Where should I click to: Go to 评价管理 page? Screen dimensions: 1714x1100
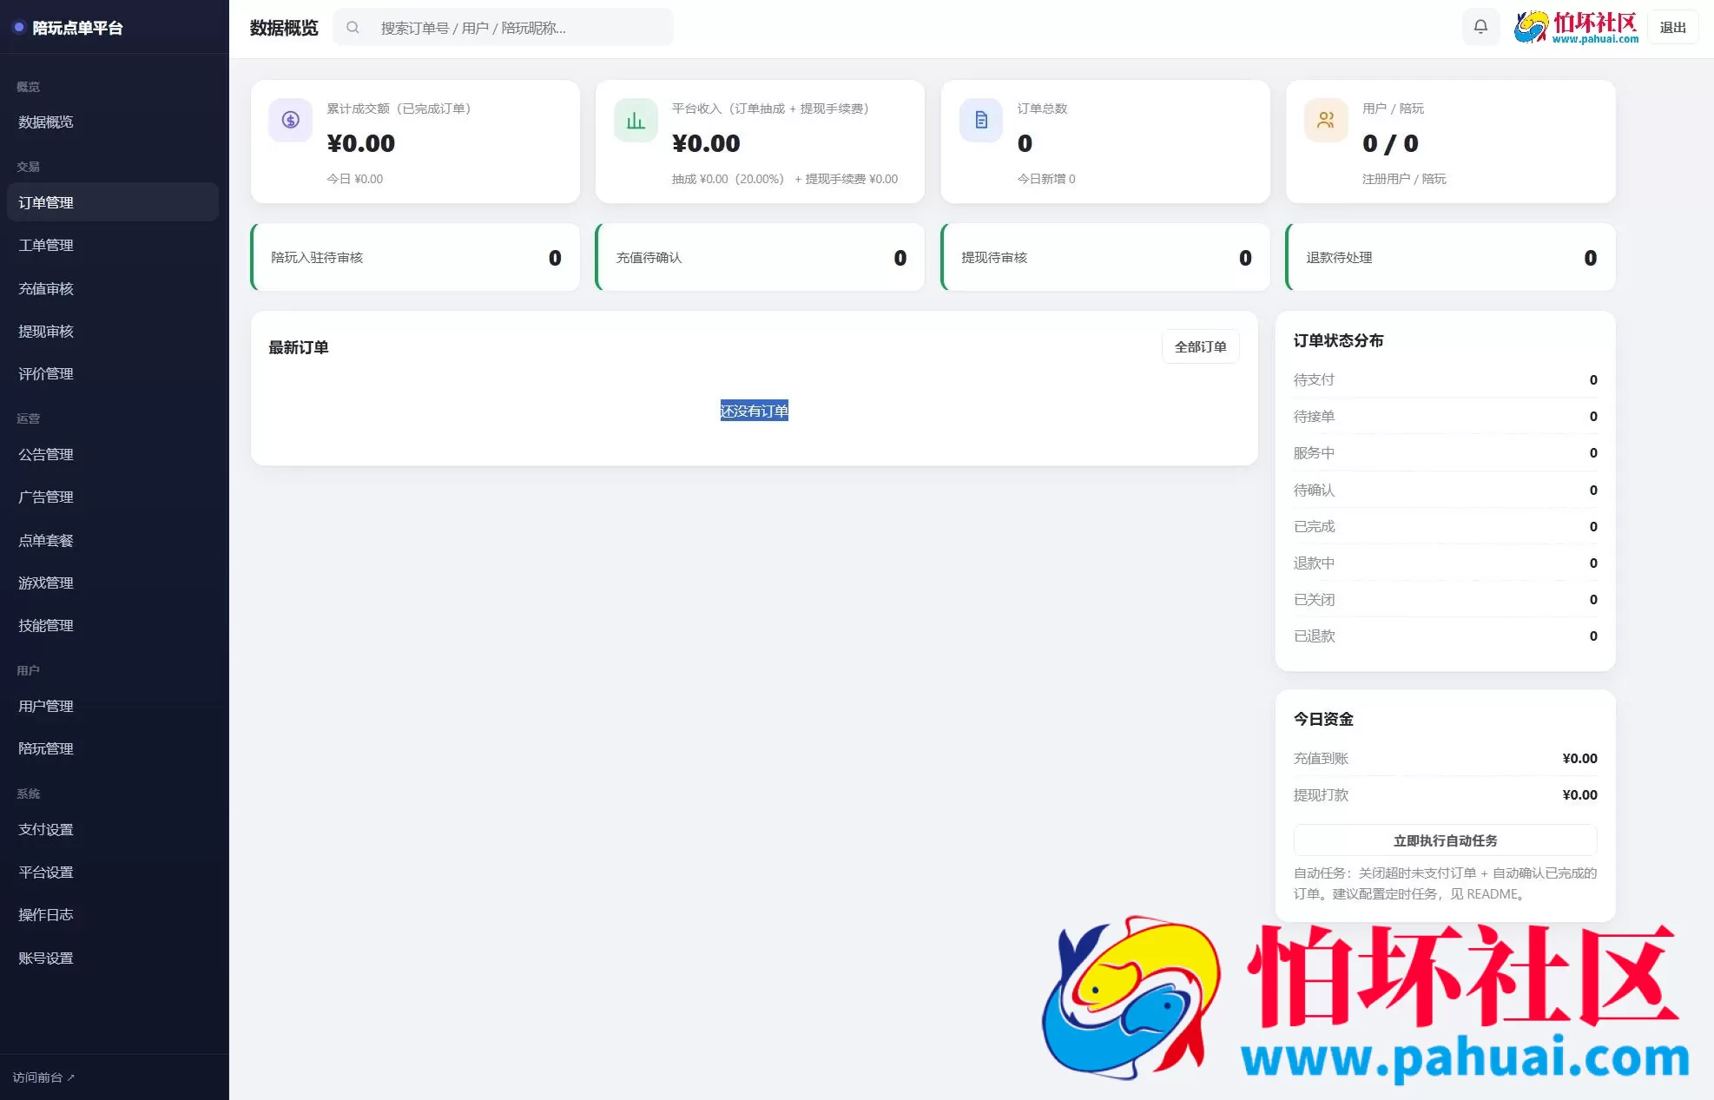tap(113, 374)
